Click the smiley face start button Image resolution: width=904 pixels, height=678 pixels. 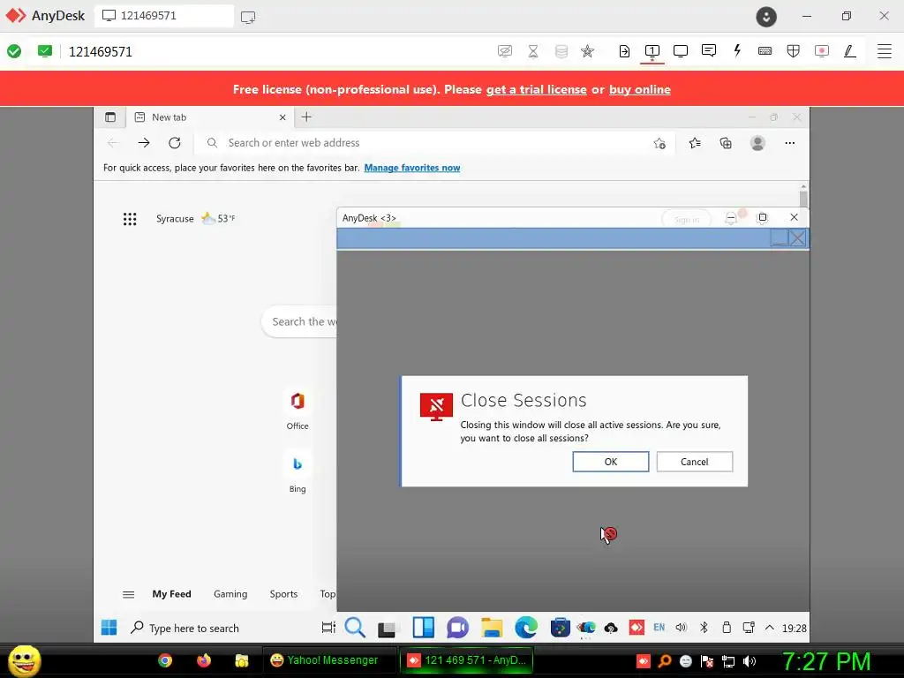(24, 660)
